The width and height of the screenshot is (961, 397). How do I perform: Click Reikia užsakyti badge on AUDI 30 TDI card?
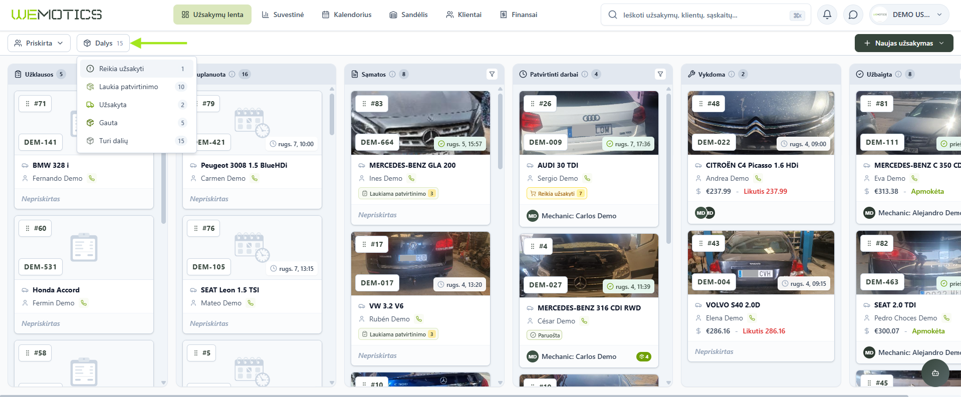(x=557, y=194)
